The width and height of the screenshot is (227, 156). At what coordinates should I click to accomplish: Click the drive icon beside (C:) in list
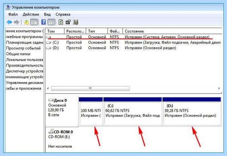pyautogui.click(x=48, y=43)
